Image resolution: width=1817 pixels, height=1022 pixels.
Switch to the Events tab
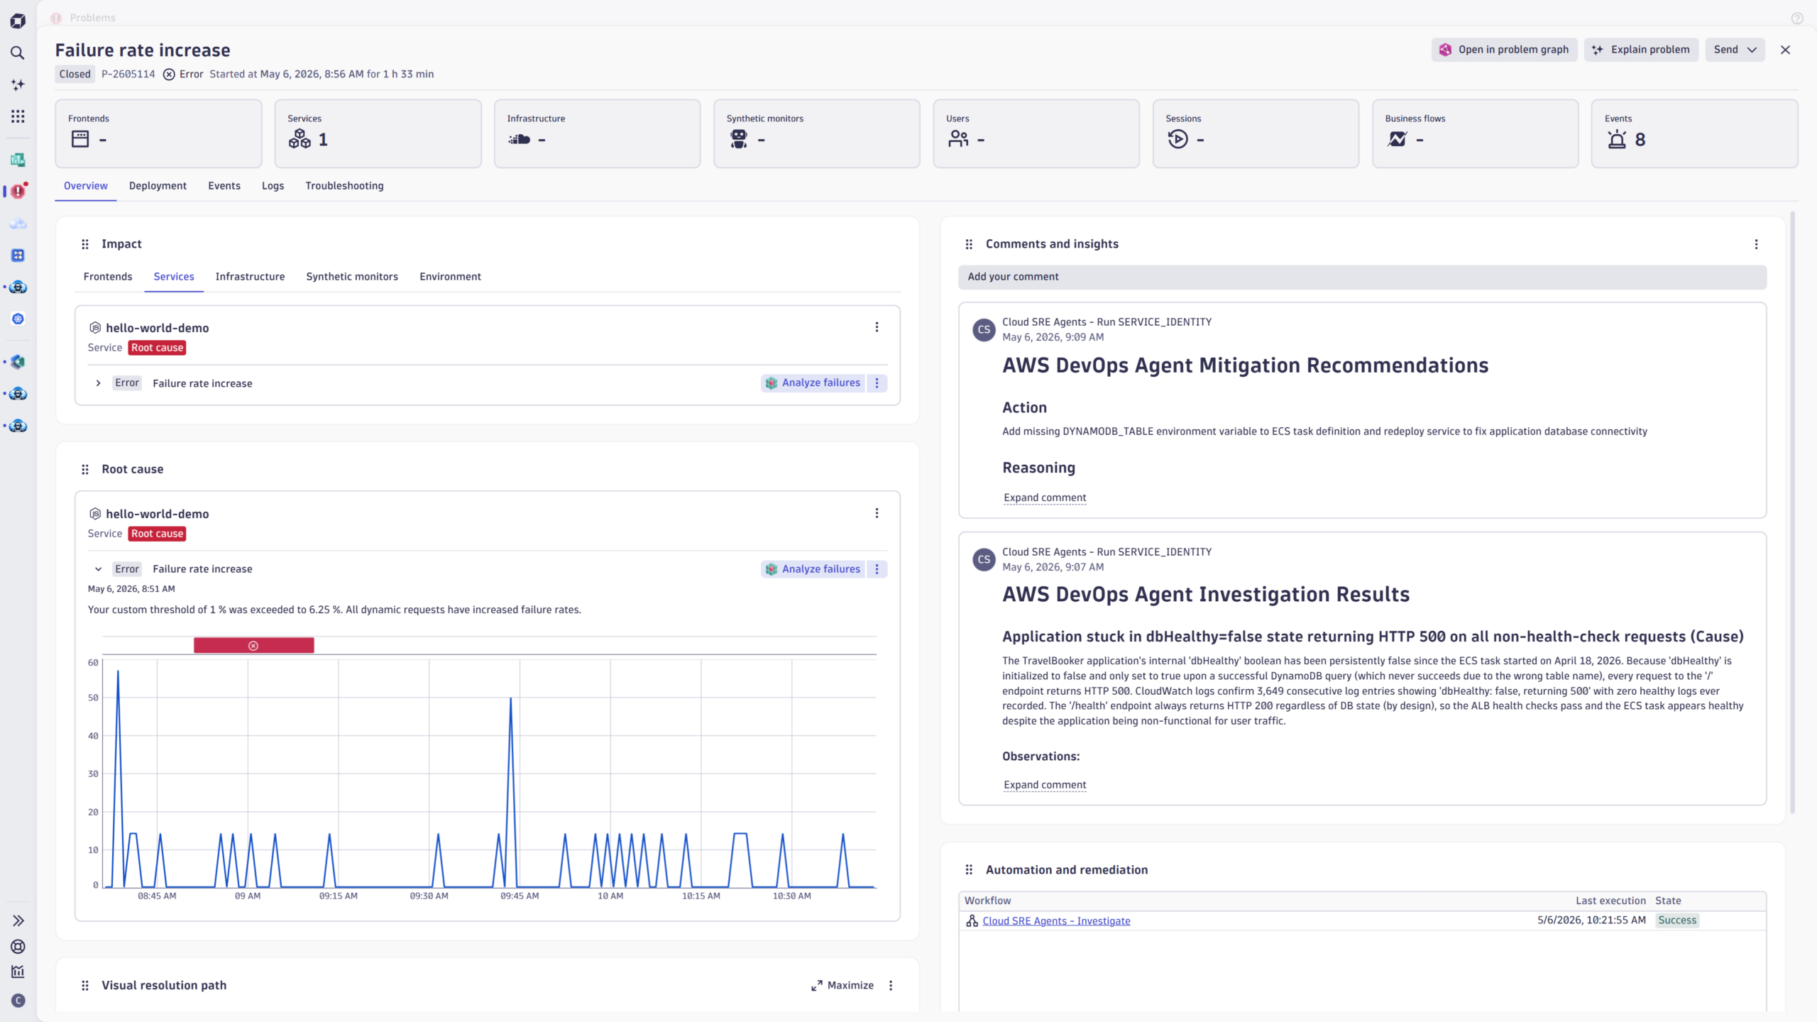[224, 186]
